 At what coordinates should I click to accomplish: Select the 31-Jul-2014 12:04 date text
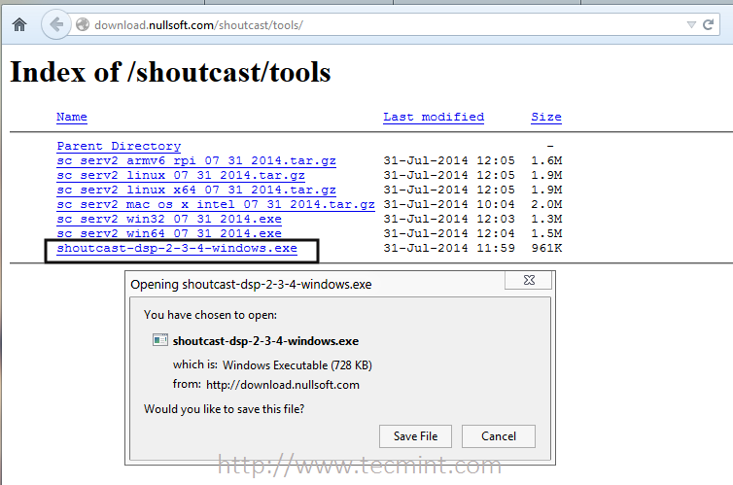(x=449, y=233)
